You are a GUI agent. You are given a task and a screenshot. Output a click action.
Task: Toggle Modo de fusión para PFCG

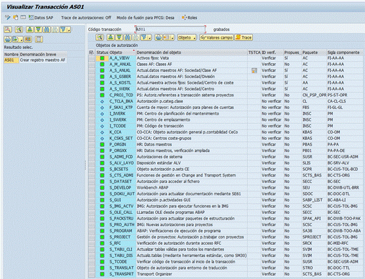145,17
